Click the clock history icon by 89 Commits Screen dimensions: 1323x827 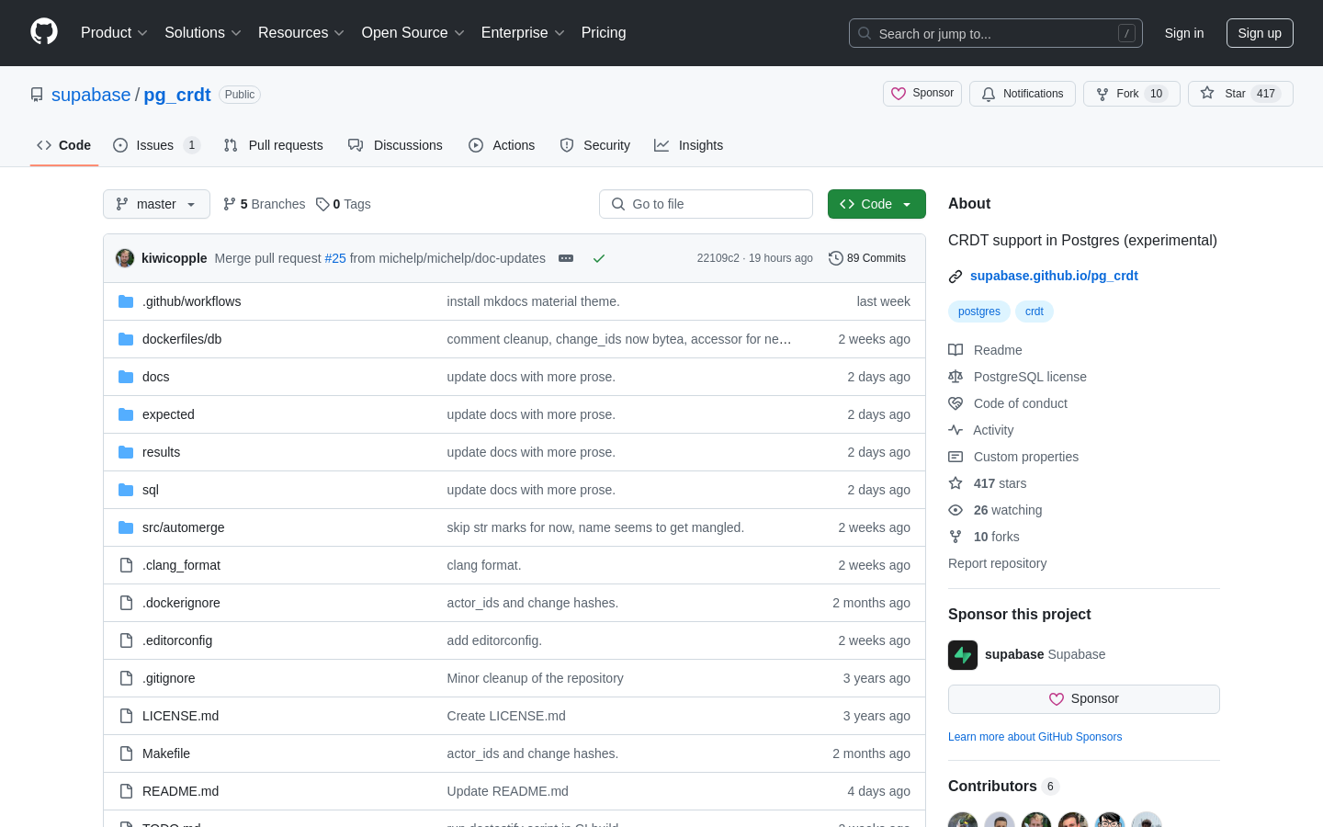[x=836, y=258]
